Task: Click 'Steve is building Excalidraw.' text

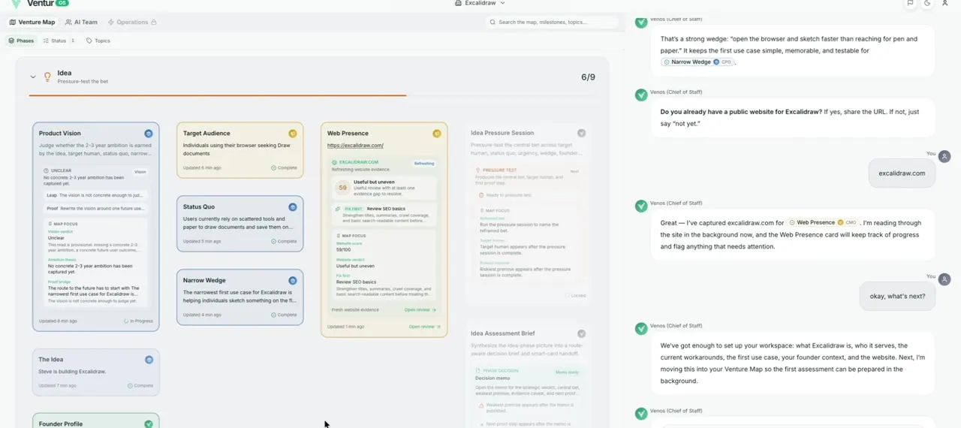Action: coord(72,372)
